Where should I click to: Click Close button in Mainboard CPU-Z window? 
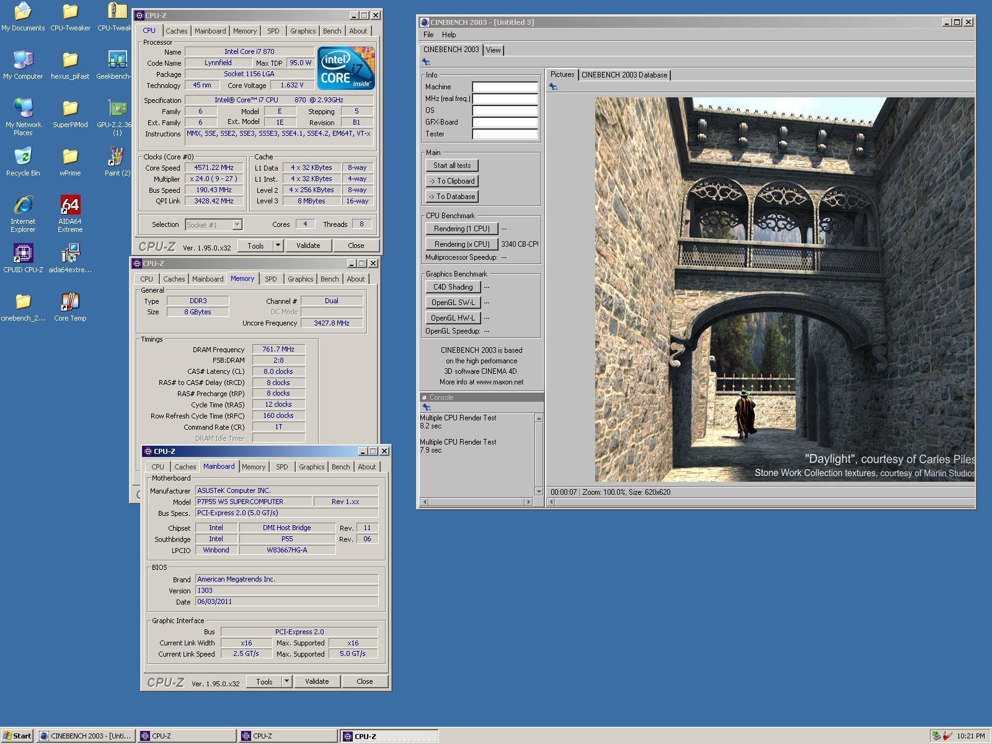[365, 681]
